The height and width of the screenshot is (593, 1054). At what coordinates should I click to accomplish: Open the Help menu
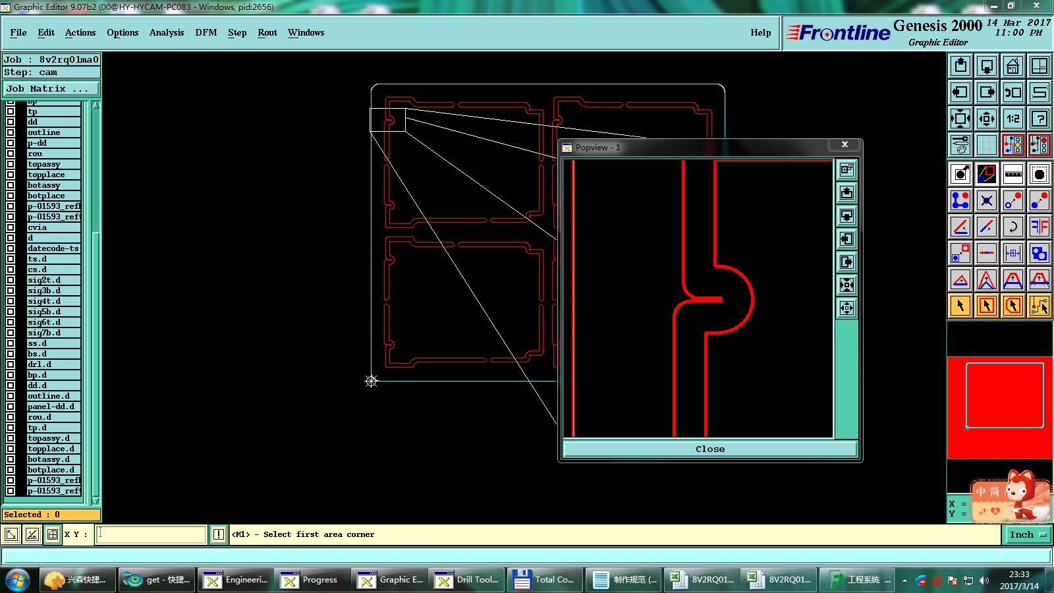tap(761, 32)
